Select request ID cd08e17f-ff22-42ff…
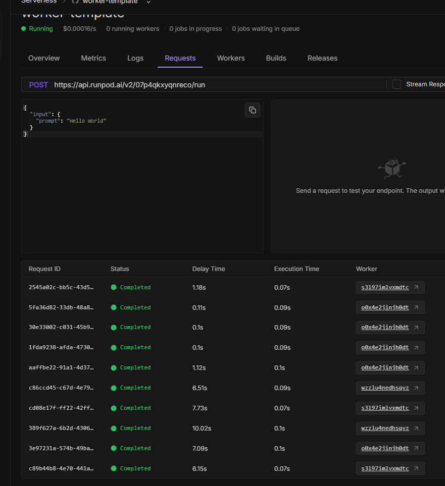This screenshot has height=486, width=445. 61,408
